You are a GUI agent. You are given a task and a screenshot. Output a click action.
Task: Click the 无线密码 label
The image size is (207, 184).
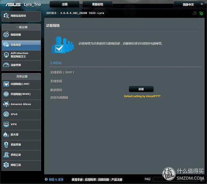click(x=56, y=81)
